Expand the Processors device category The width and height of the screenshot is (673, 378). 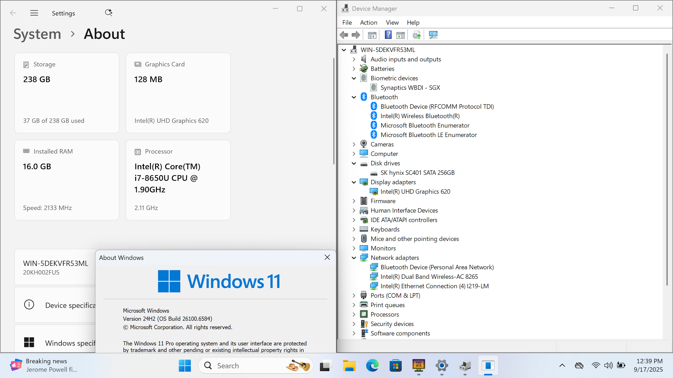coord(354,314)
